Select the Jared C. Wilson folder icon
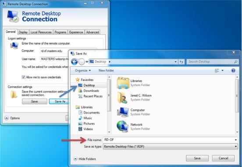This screenshot has height=167, width=242. tap(123, 98)
